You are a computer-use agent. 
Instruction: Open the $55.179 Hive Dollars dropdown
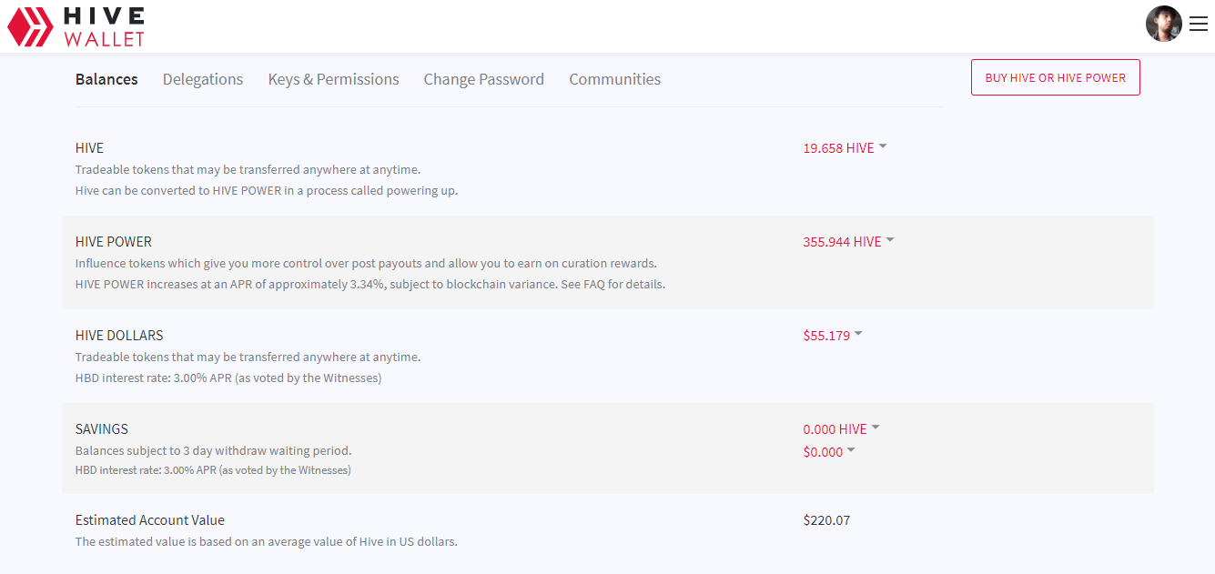[833, 336]
